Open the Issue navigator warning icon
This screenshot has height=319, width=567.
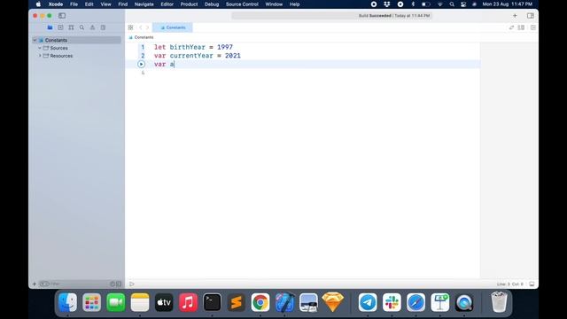92,27
